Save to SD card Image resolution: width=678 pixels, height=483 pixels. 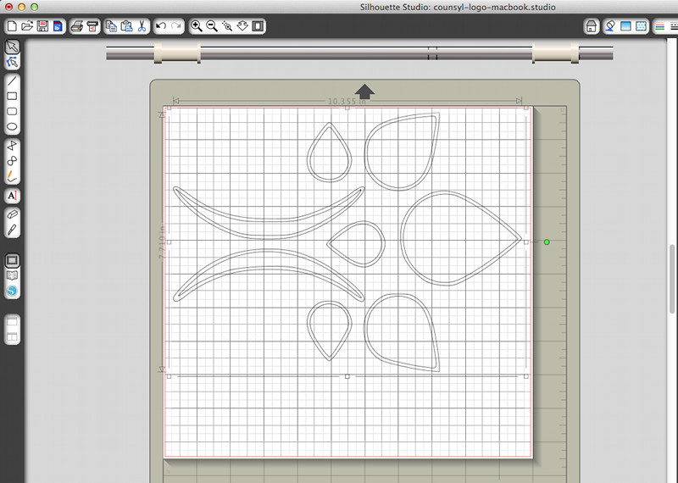[58, 26]
